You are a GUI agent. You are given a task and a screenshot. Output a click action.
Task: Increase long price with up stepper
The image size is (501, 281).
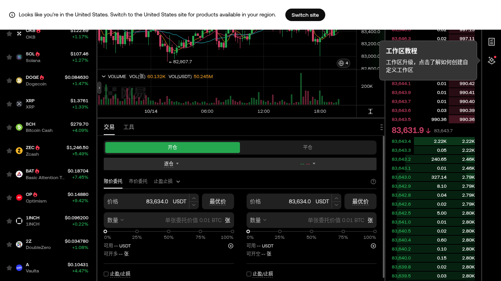pyautogui.click(x=194, y=198)
